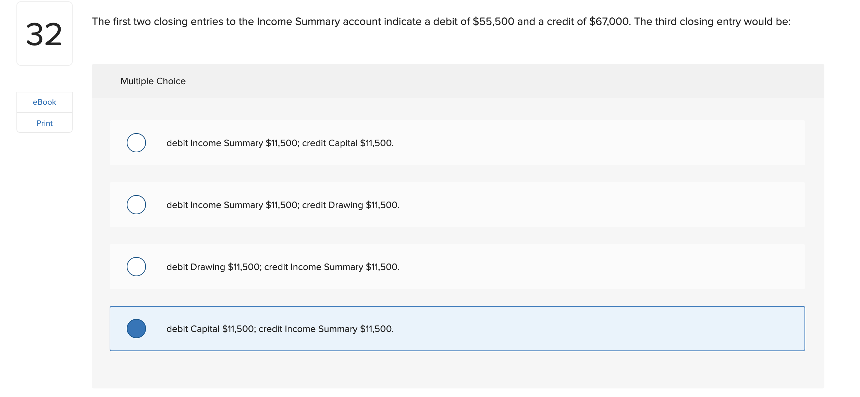Viewport: 860px width, 397px height.
Task: Click the answer text crediting Income Summary via Drawing debit
Action: click(x=282, y=267)
